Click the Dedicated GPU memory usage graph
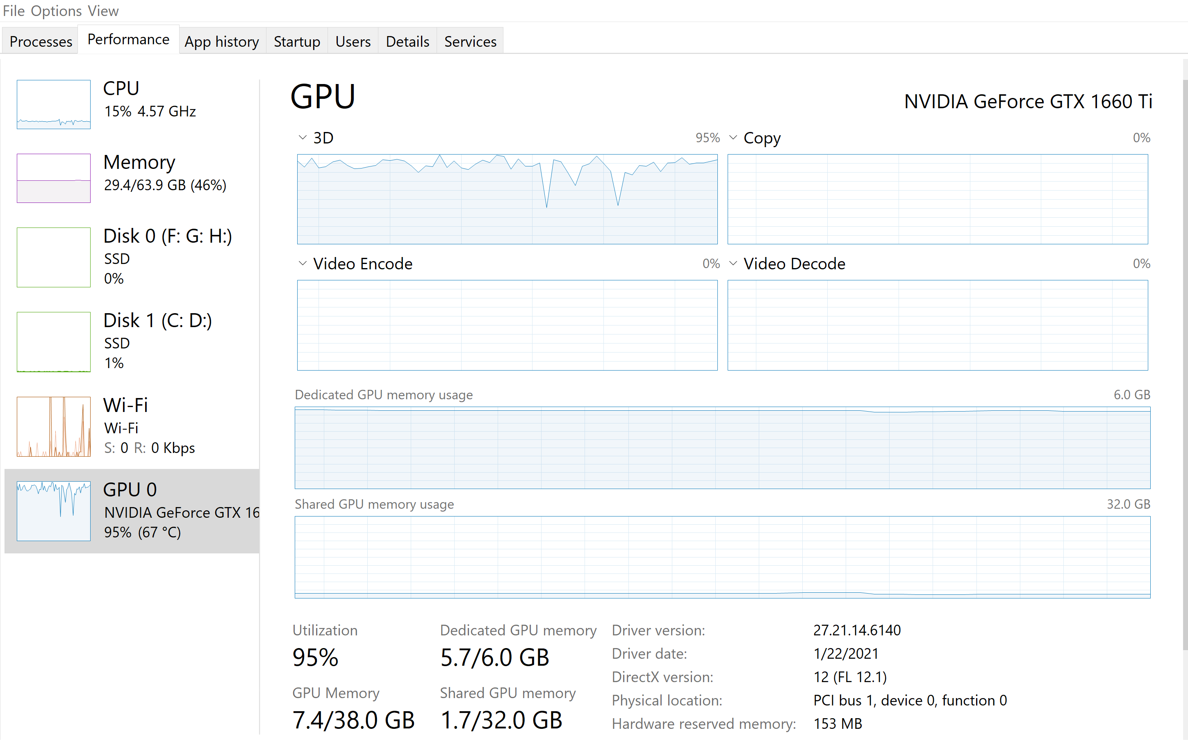The width and height of the screenshot is (1188, 744). [x=722, y=448]
